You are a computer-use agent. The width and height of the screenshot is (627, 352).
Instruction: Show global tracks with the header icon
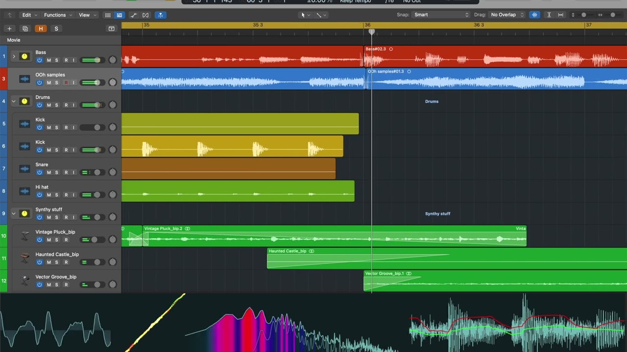[x=112, y=29]
